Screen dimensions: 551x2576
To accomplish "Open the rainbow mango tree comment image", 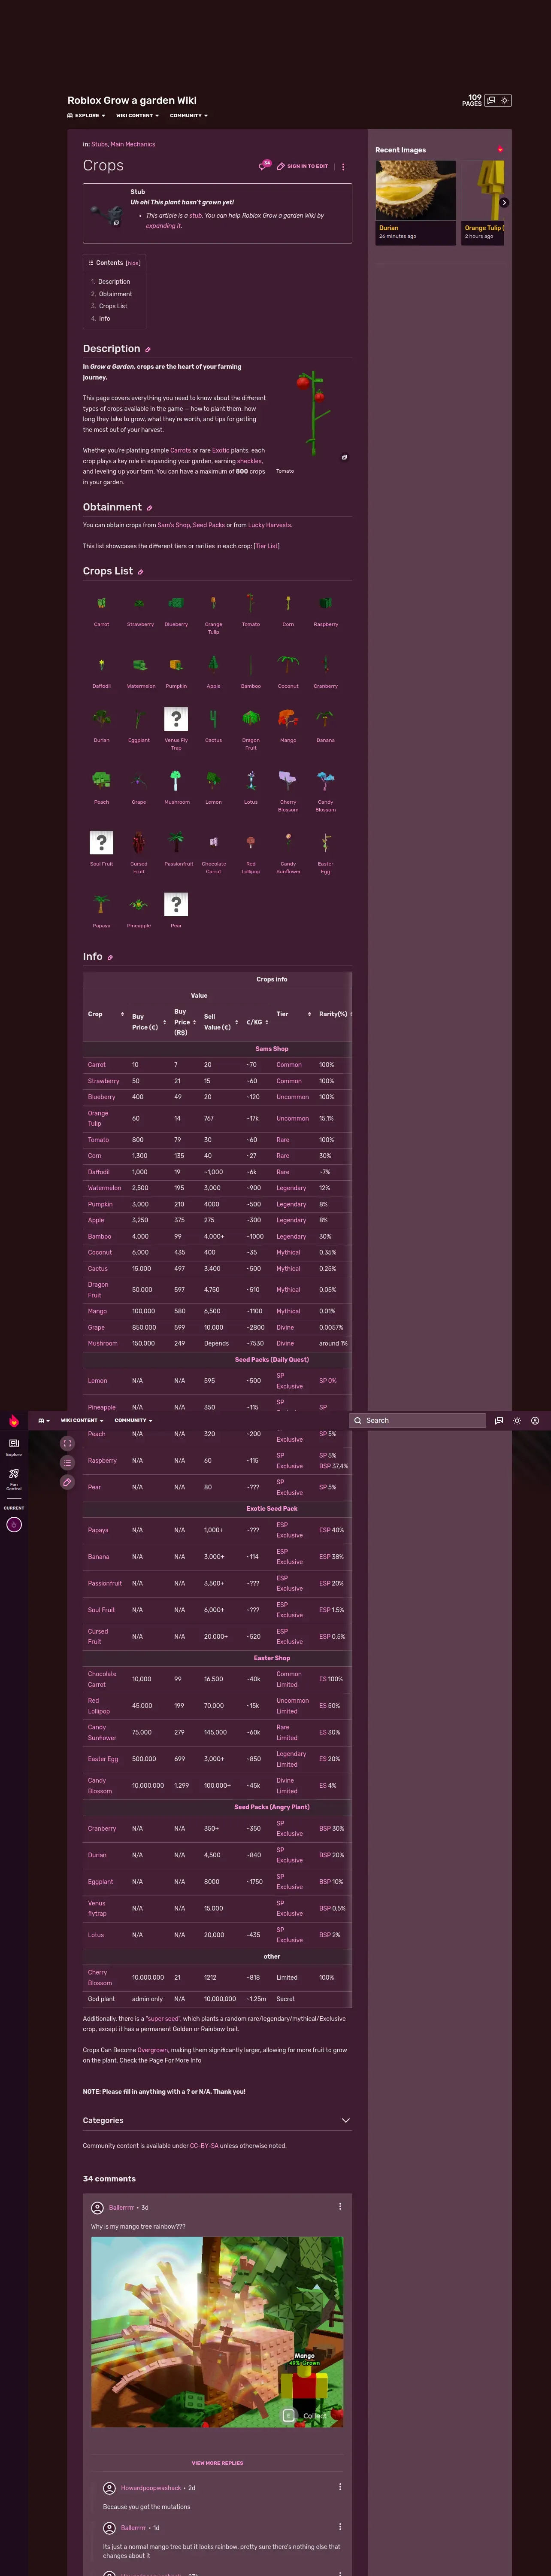I will click(217, 2332).
